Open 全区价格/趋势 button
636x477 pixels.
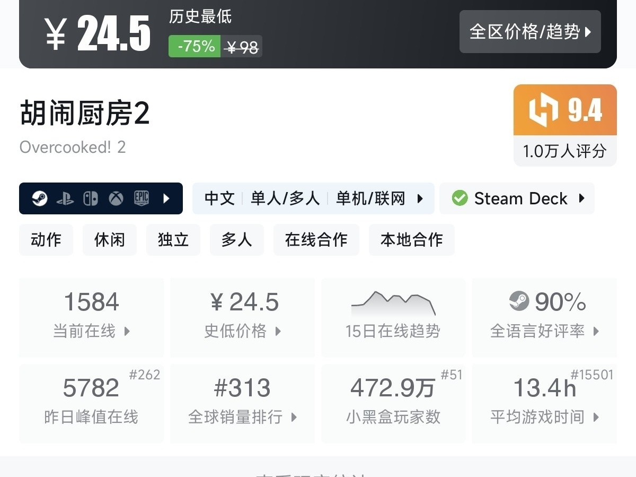[x=530, y=31]
